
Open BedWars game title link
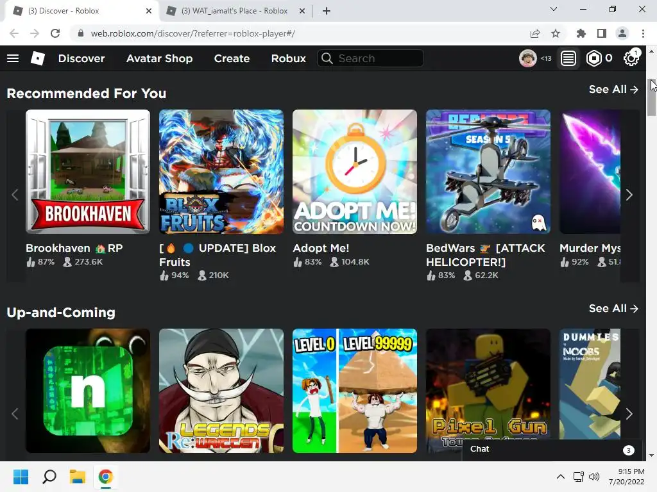(486, 255)
